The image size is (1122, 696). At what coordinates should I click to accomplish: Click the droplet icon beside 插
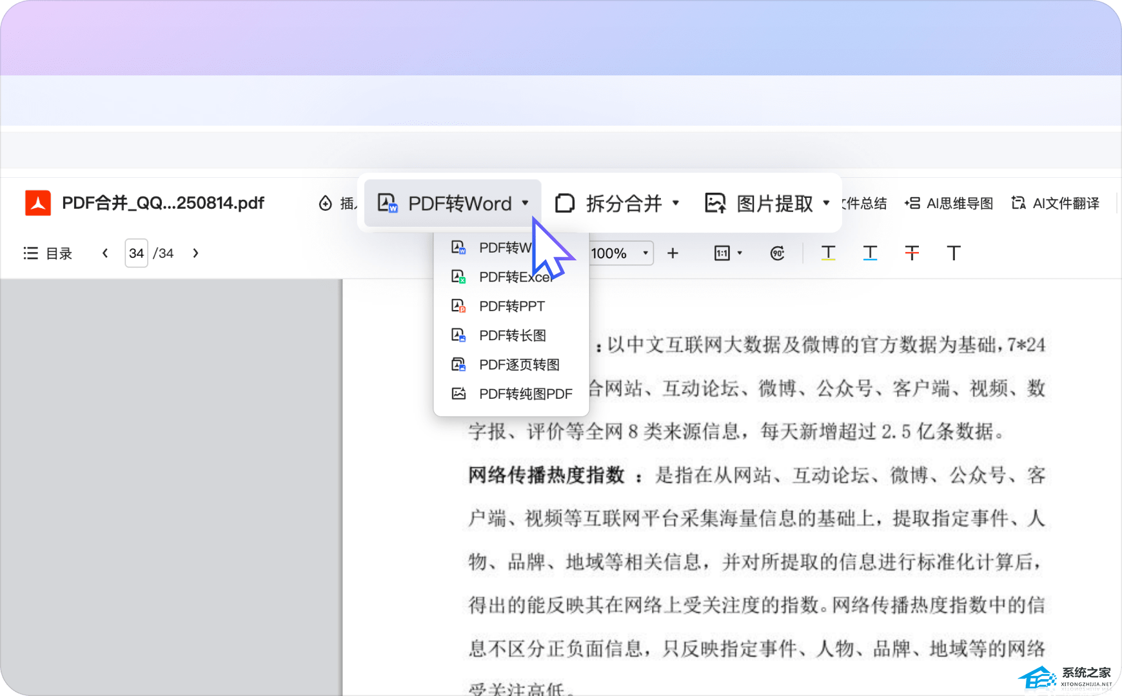326,204
